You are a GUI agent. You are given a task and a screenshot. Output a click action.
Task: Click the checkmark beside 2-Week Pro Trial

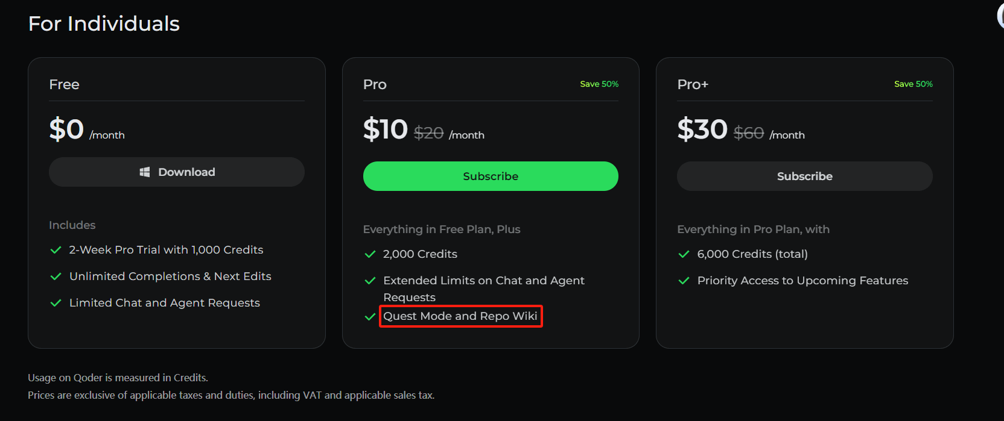point(56,250)
